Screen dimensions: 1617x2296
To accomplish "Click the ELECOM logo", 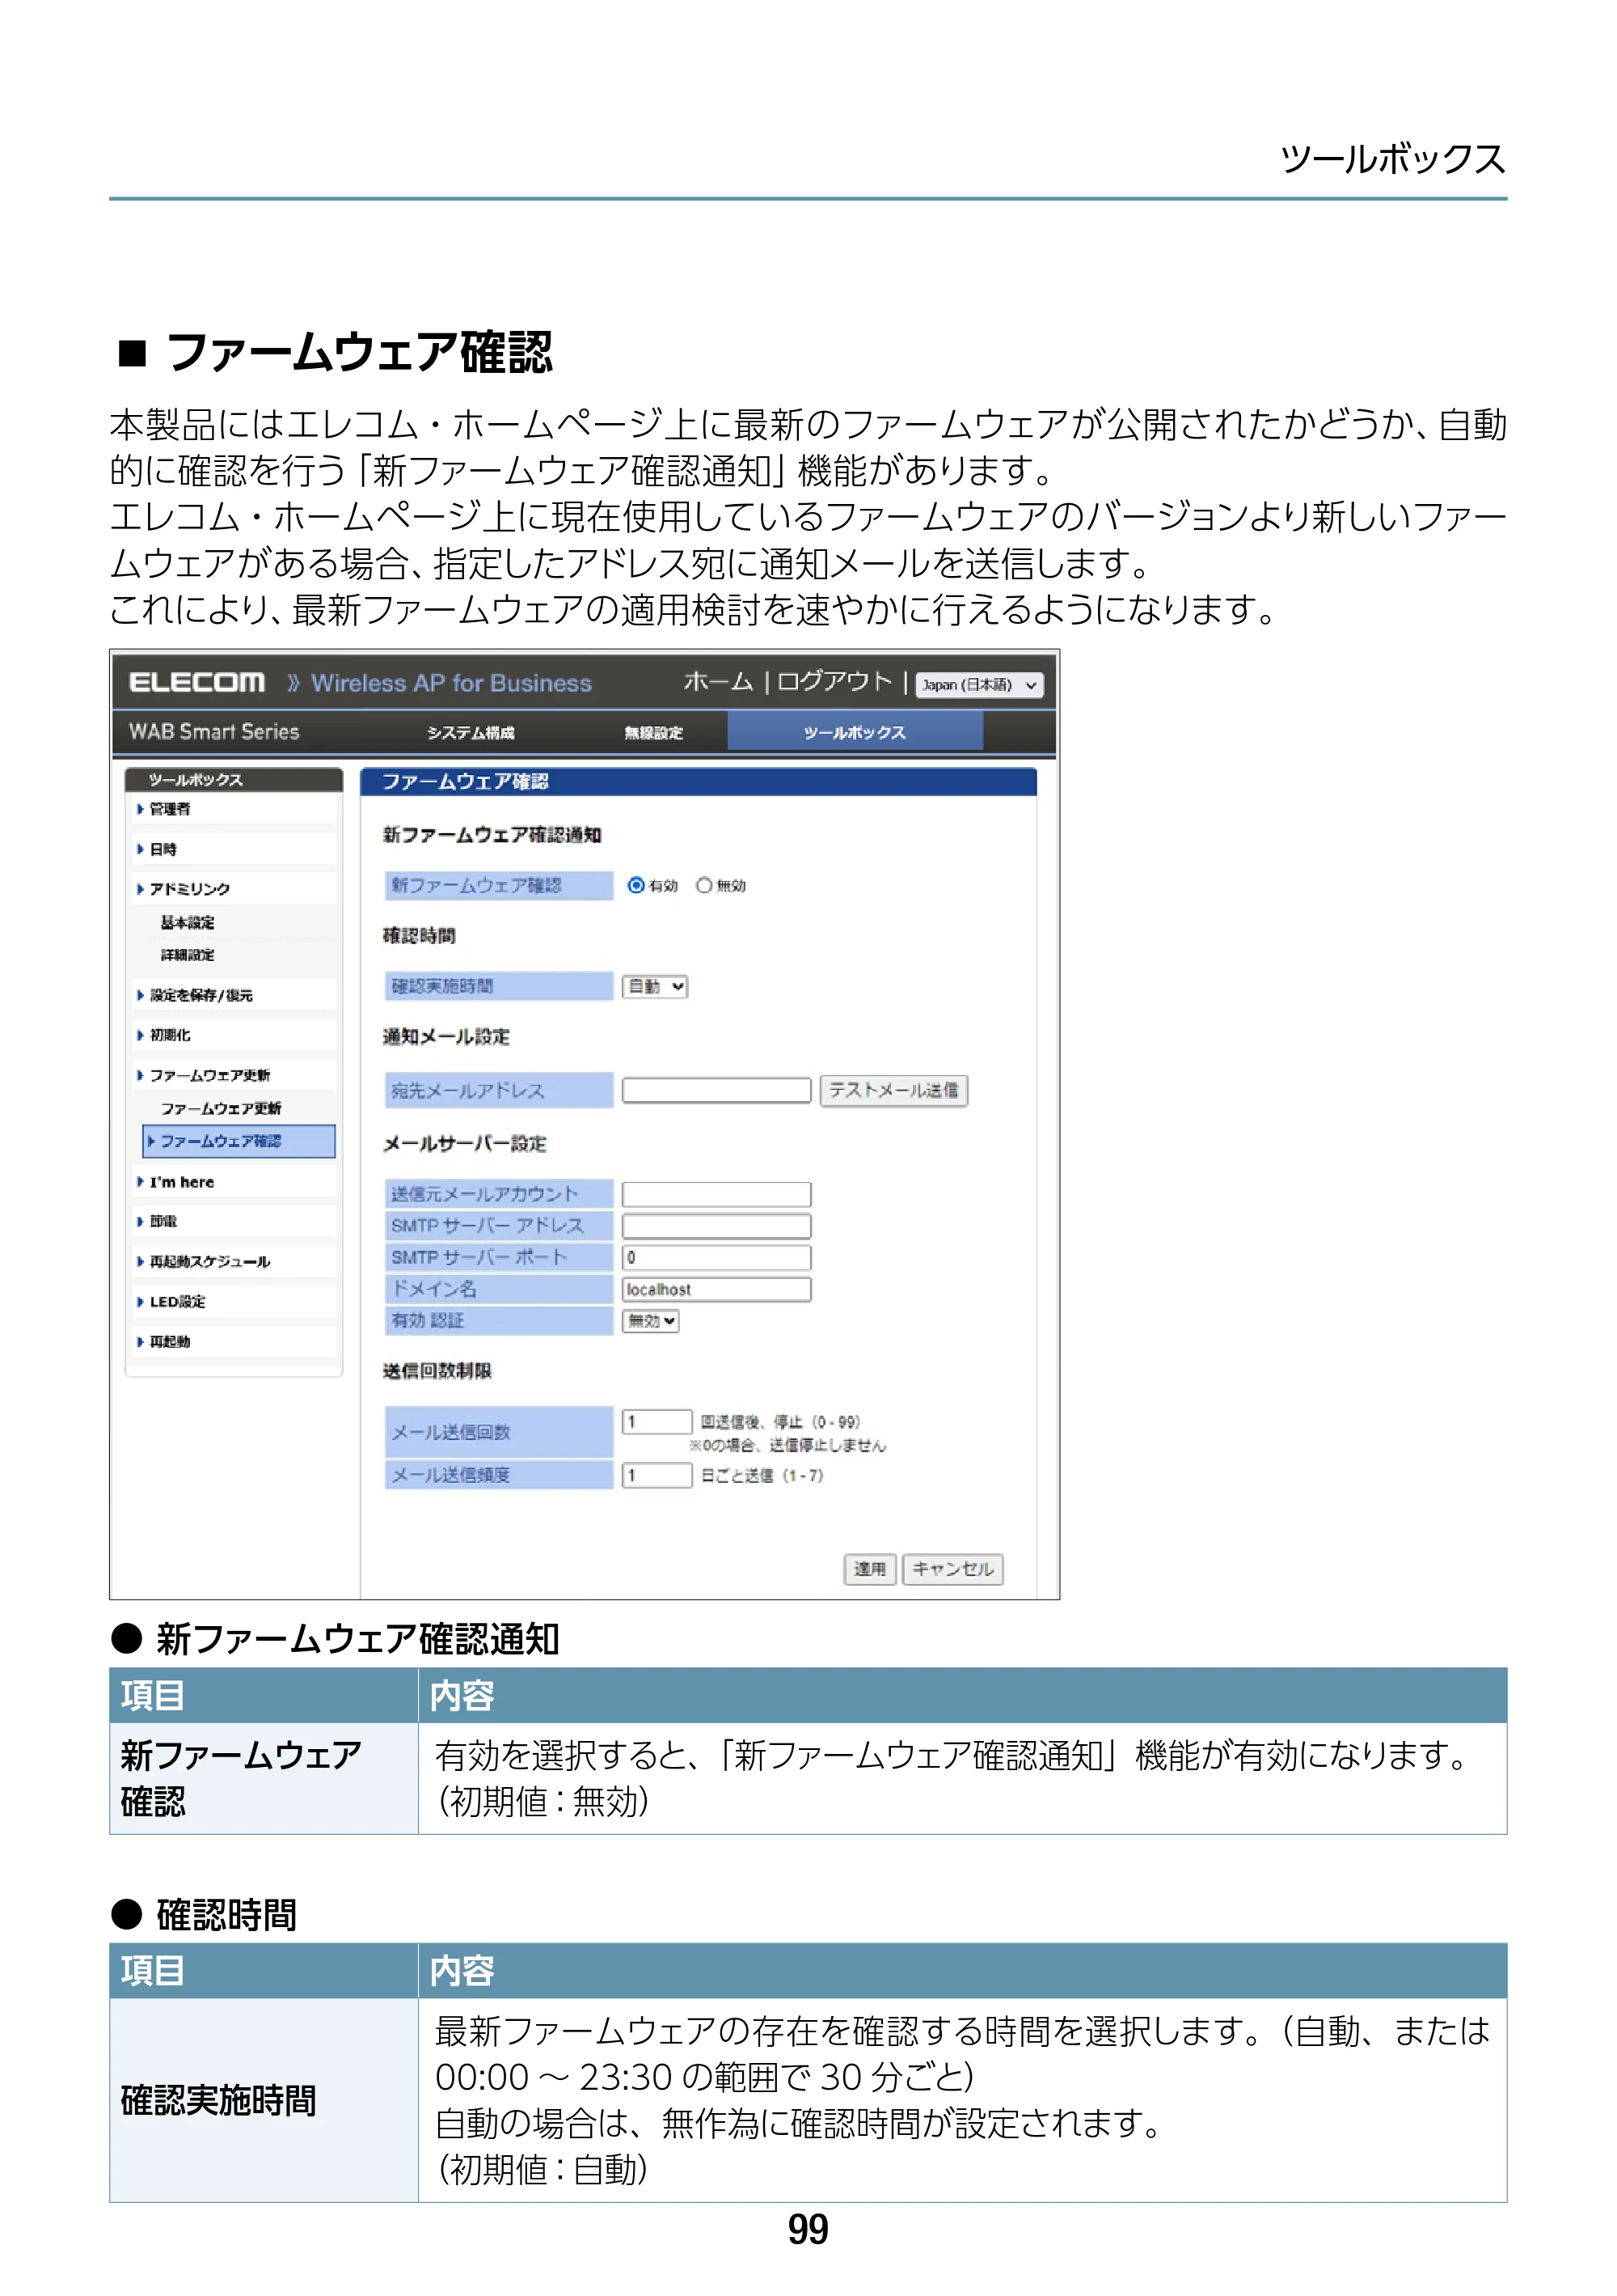I will tap(197, 683).
